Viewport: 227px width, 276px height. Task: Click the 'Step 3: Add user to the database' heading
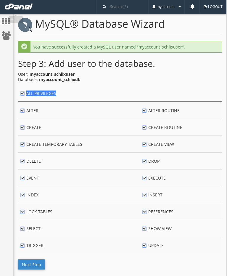[86, 64]
